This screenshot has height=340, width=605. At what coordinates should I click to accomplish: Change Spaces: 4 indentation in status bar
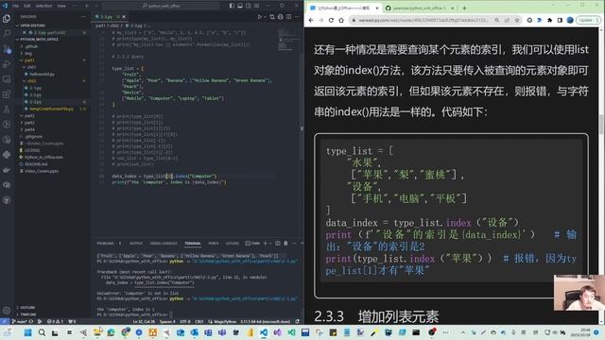coord(167,321)
